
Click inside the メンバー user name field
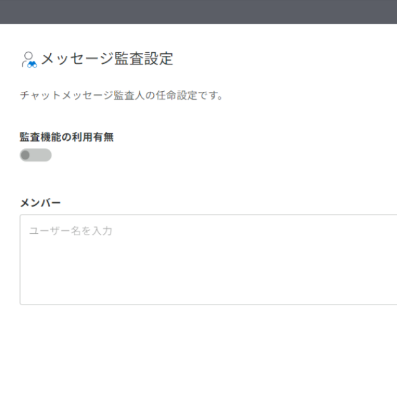coord(208,259)
